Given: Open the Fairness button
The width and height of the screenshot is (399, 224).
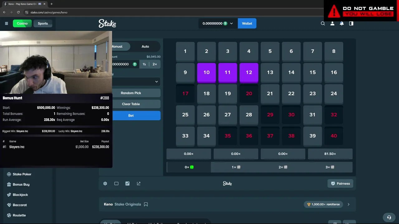Looking at the screenshot, I should tap(340, 184).
